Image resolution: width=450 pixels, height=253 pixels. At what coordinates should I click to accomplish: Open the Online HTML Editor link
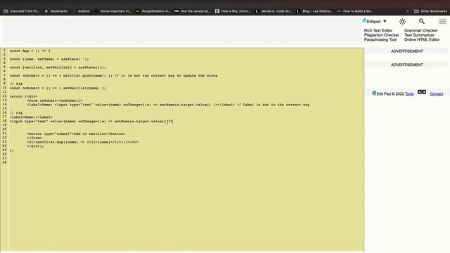[422, 39]
